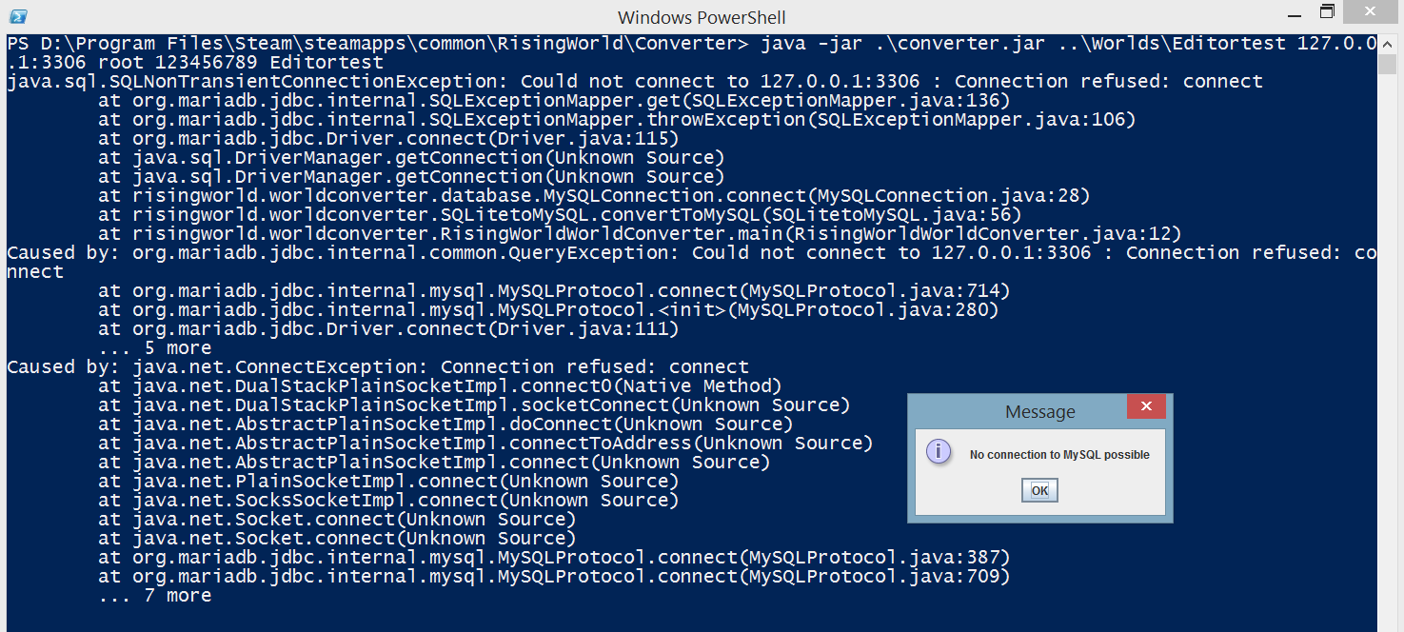Click the info icon in the Message dialog
This screenshot has height=632, width=1404.
(x=939, y=452)
